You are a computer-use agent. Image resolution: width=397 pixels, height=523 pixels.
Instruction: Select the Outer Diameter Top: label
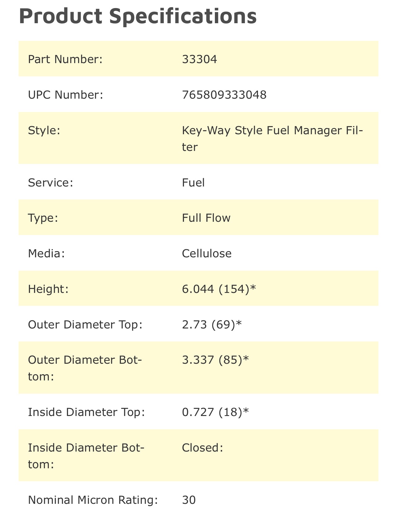point(85,325)
